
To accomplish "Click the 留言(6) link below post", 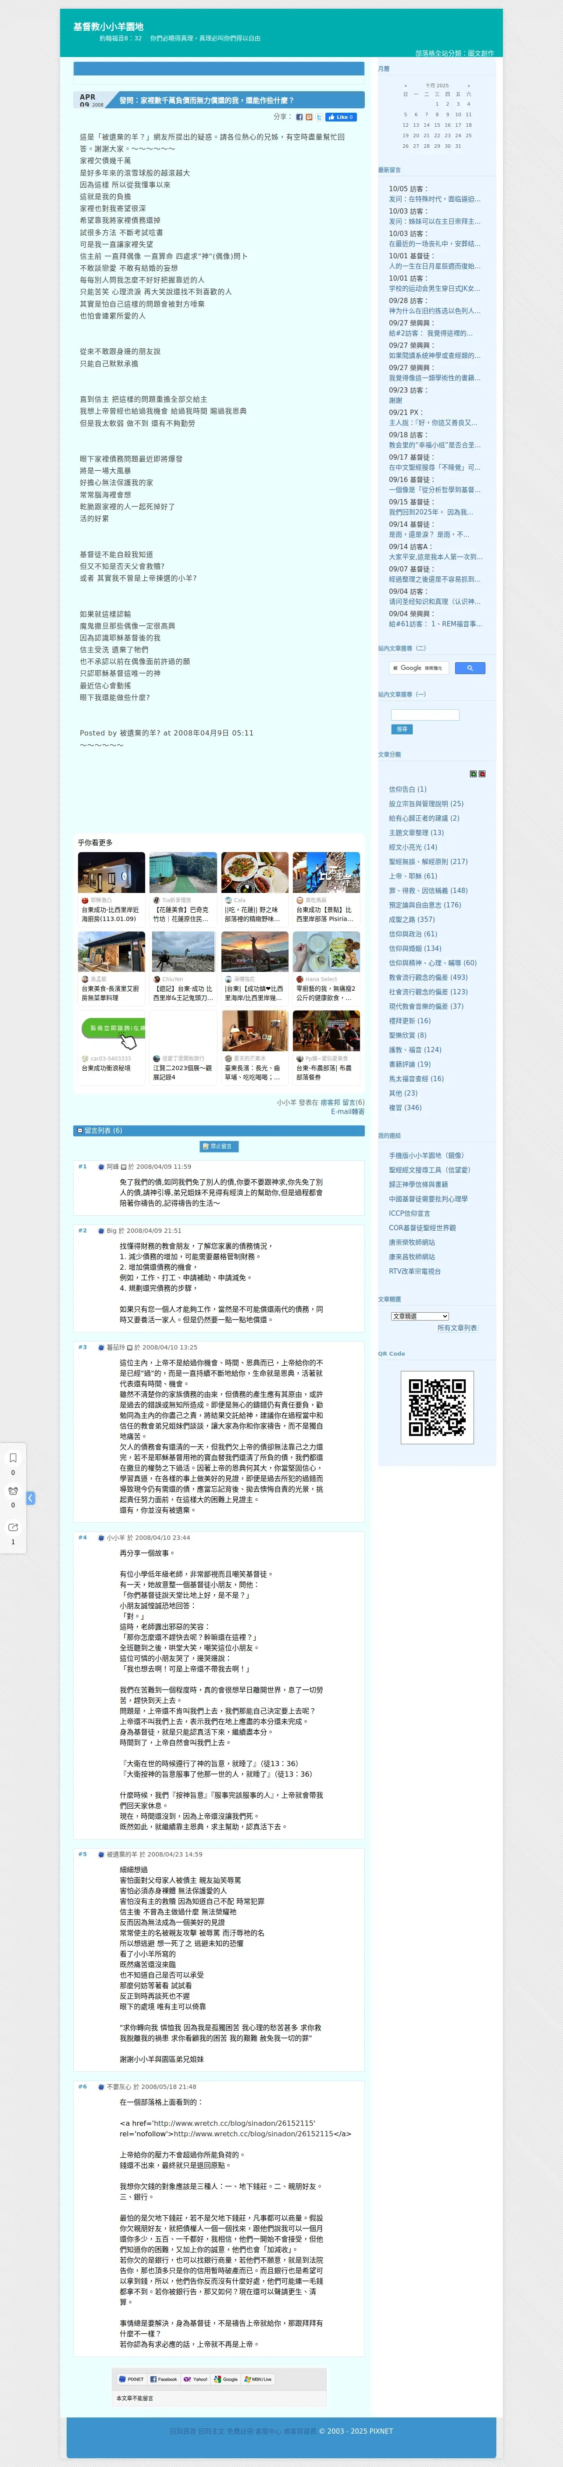I will pos(353,1102).
